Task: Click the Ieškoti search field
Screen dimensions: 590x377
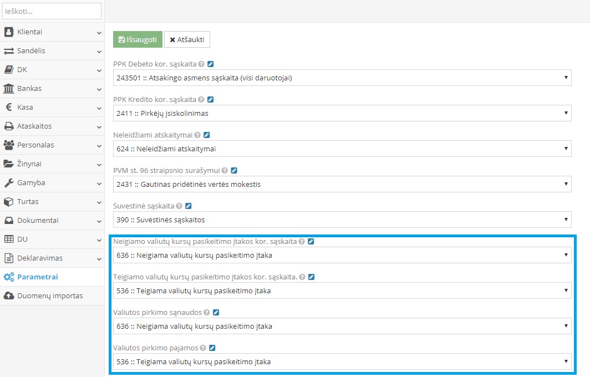Action: coord(52,11)
